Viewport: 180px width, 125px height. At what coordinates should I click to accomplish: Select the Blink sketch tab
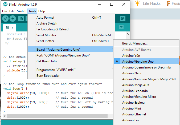click(10, 28)
